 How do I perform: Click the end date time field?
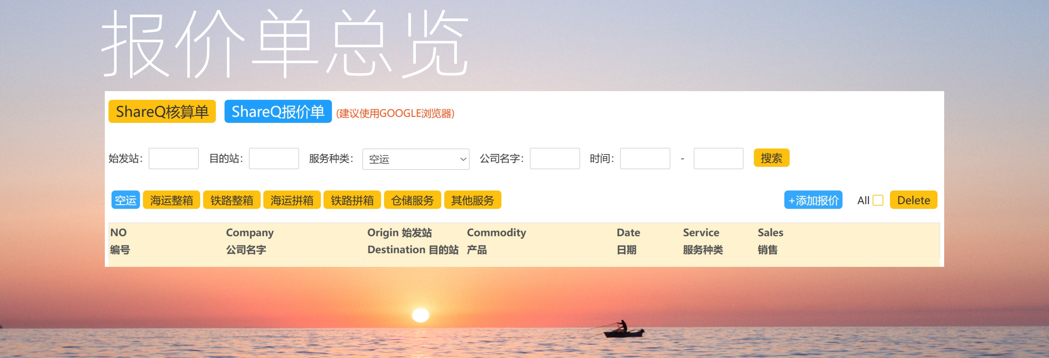pos(718,158)
